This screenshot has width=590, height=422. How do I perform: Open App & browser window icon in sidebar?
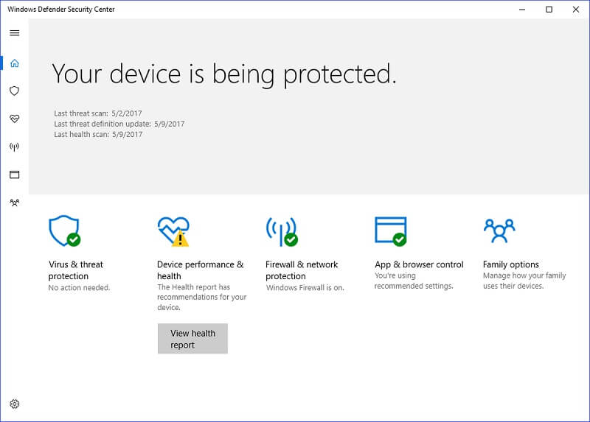tap(14, 175)
